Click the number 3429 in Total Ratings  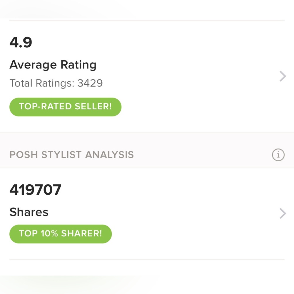[x=90, y=83]
